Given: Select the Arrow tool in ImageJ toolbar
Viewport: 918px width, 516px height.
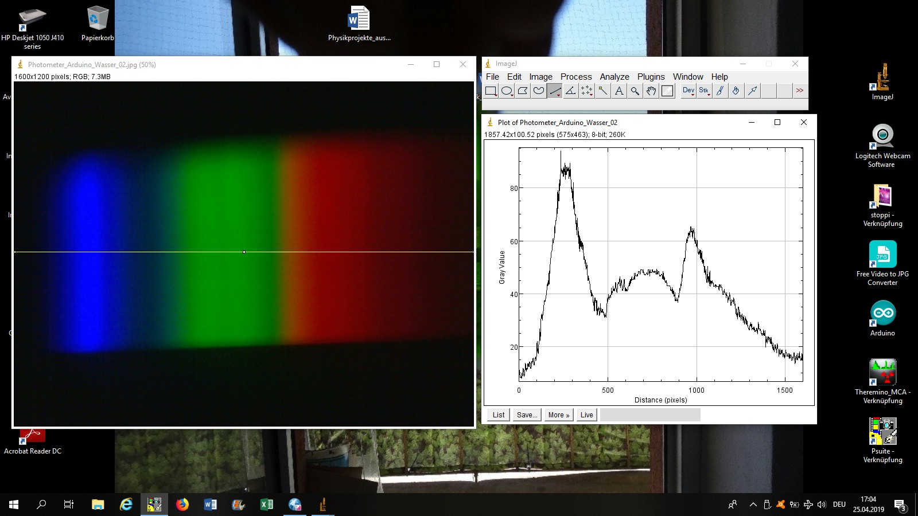Looking at the screenshot, I should [x=753, y=91].
